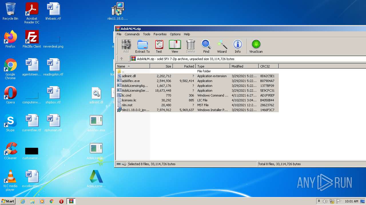This screenshot has width=366, height=205.
Task: Open the Skype desktop shortcut
Action: (10, 123)
